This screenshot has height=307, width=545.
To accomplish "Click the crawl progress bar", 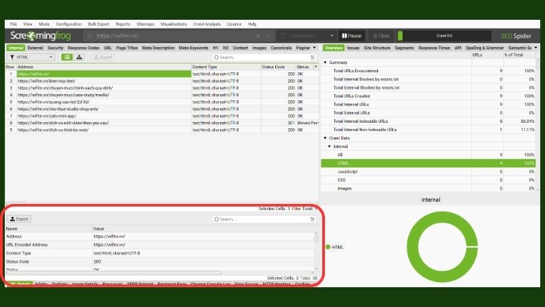I will tap(444, 35).
